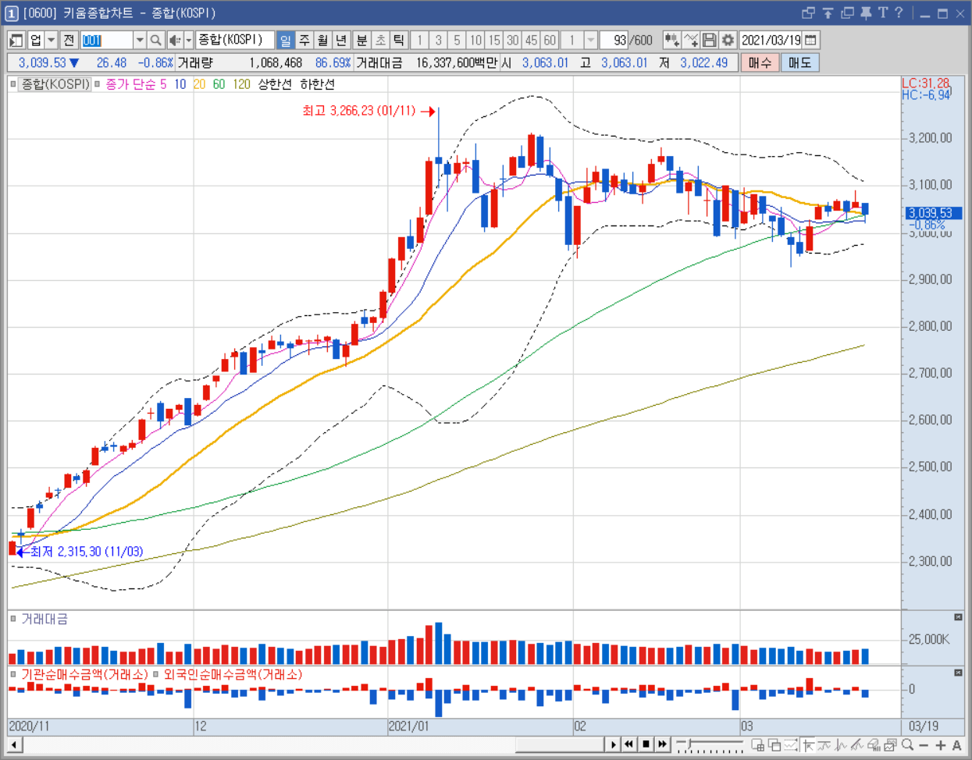Click the 매도 sell button
The image size is (972, 760).
(x=799, y=62)
